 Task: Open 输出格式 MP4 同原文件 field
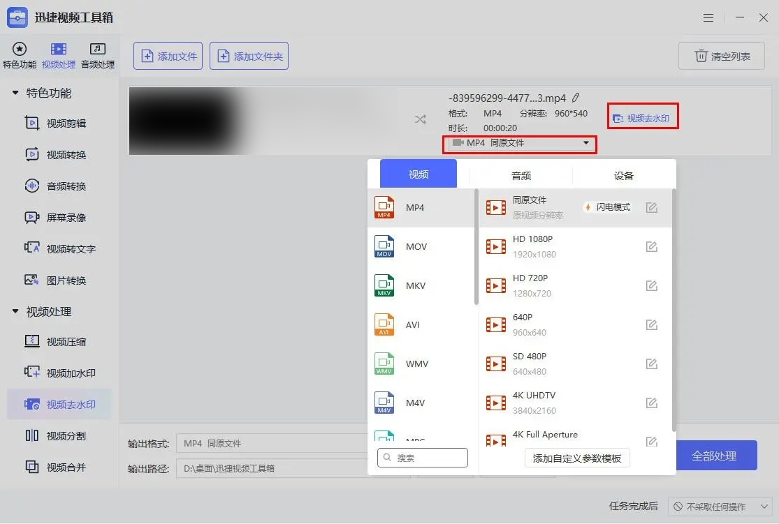coord(272,443)
